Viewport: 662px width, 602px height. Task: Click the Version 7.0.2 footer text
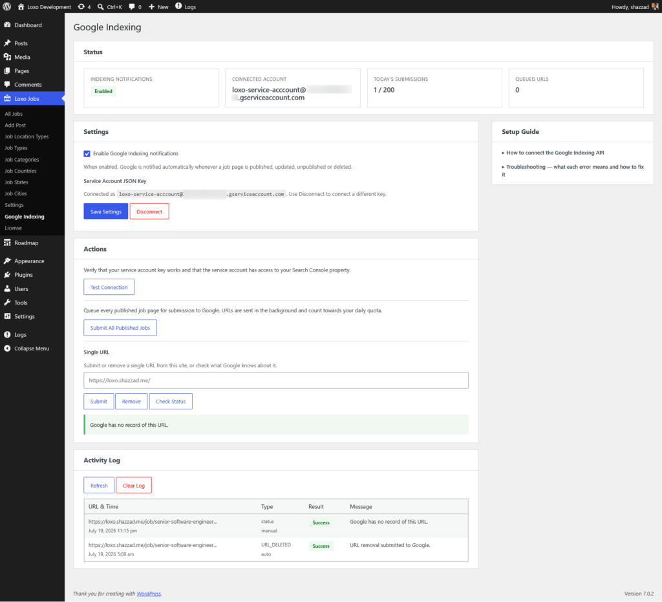pyautogui.click(x=639, y=594)
